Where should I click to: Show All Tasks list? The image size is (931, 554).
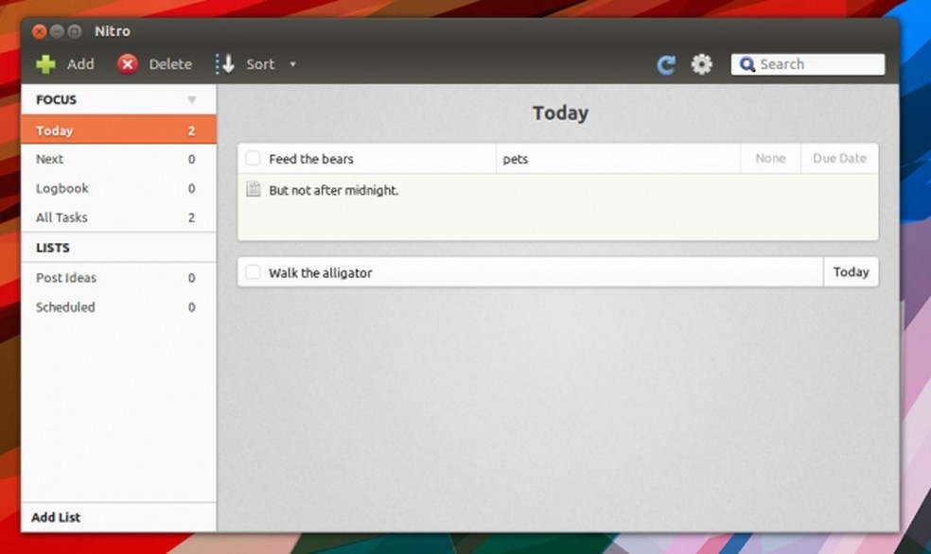(119, 217)
